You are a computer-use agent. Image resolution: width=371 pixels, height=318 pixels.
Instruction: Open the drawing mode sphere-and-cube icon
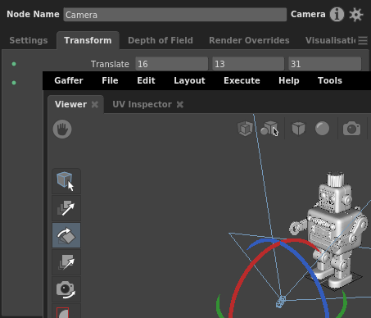269,129
